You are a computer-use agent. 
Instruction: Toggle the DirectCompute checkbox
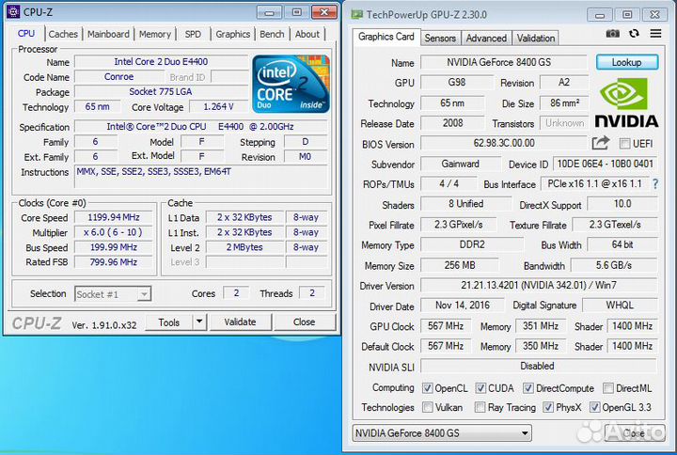coord(527,388)
